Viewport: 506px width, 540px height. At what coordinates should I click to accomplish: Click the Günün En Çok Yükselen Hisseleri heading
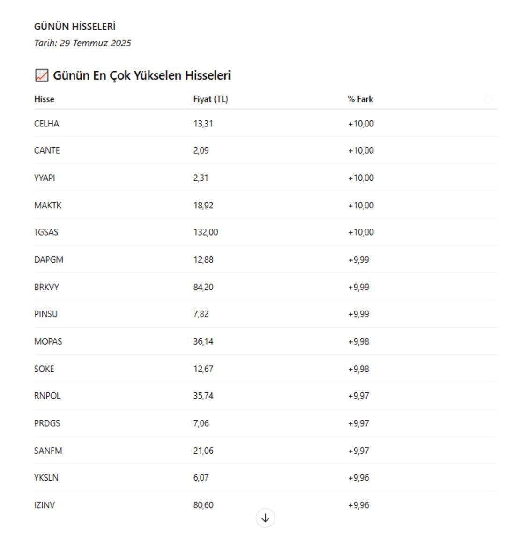[141, 75]
